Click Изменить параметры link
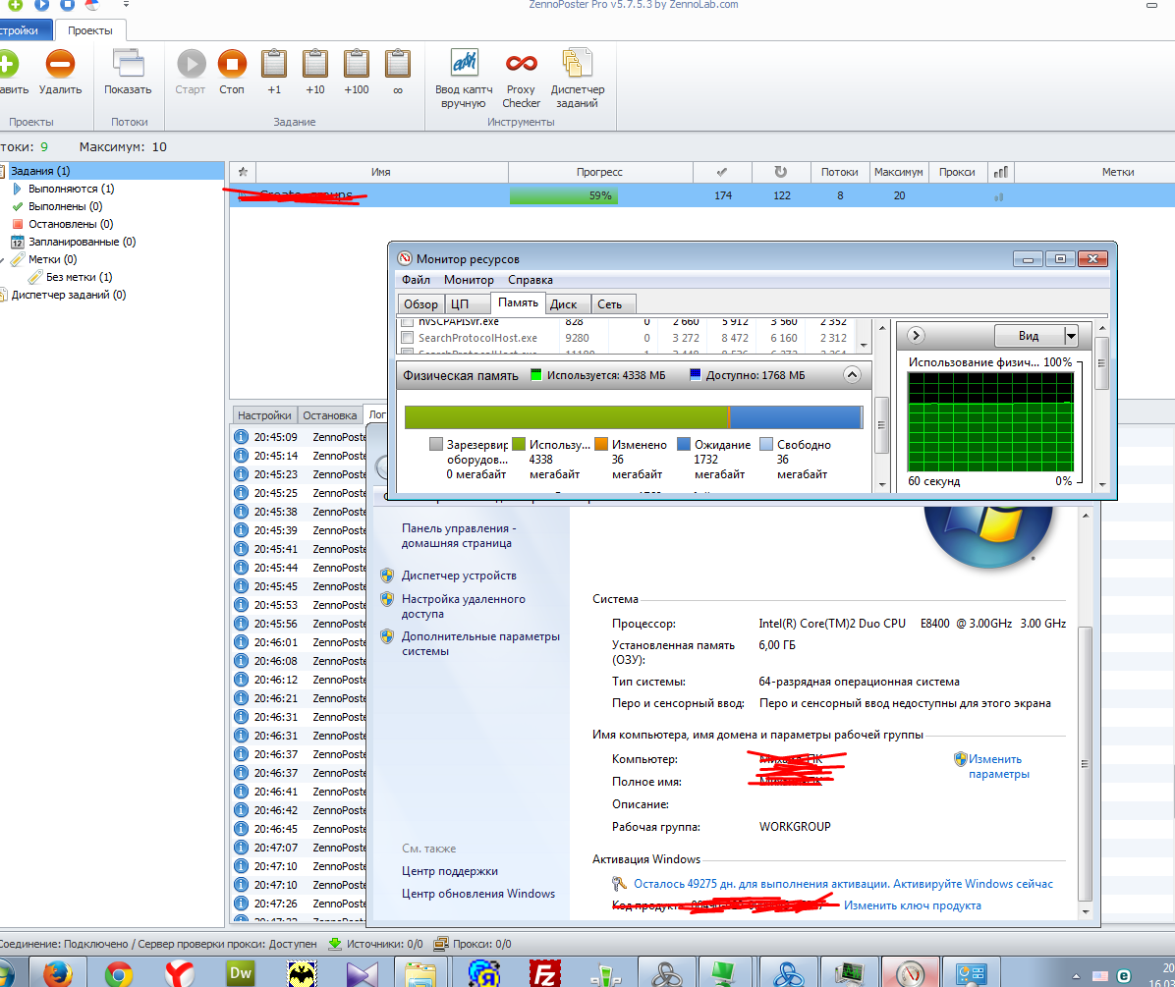1175x987 pixels. [x=998, y=767]
